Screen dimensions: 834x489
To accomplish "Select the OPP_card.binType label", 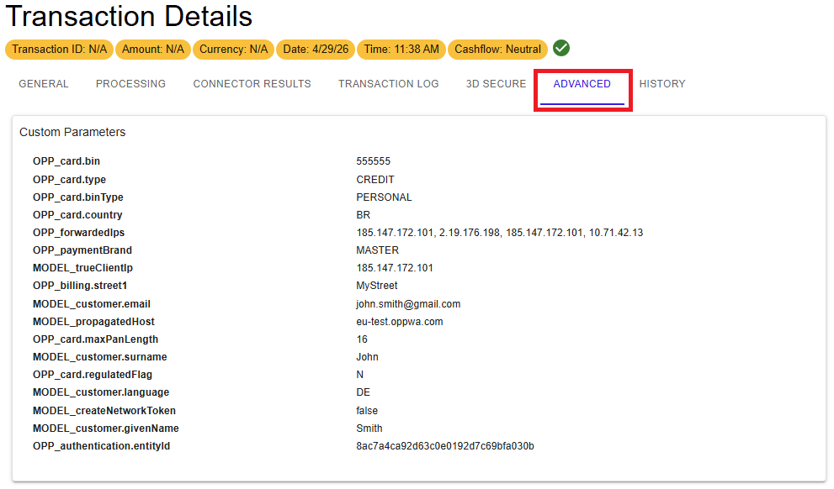I will [78, 197].
